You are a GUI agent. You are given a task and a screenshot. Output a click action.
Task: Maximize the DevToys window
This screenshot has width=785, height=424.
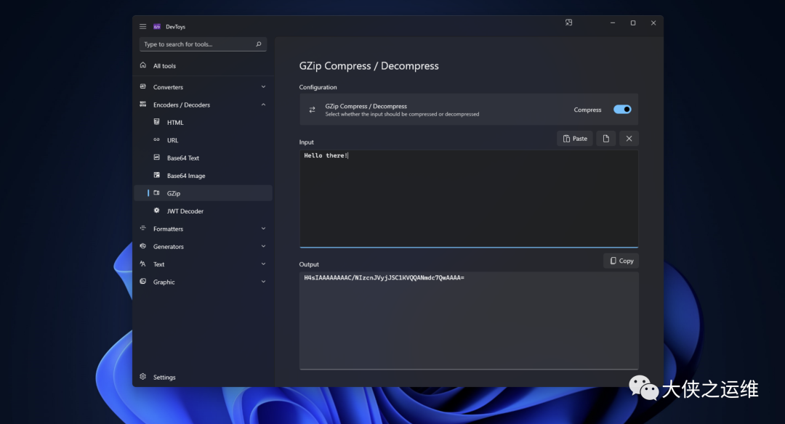[x=633, y=23]
